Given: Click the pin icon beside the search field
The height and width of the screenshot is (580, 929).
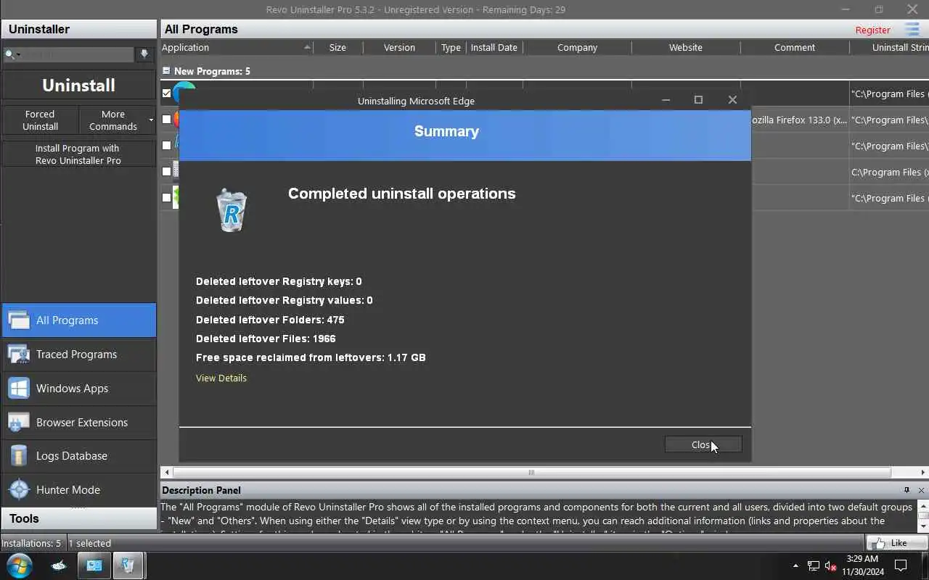Looking at the screenshot, I should (x=144, y=54).
